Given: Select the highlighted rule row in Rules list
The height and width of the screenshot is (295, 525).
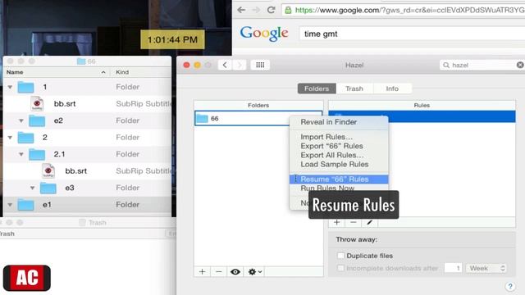Looking at the screenshot, I should 422,116.
